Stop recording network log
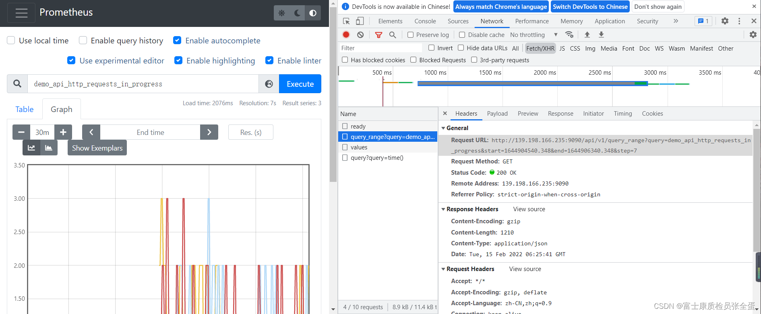Viewport: 761px width, 314px height. (346, 35)
